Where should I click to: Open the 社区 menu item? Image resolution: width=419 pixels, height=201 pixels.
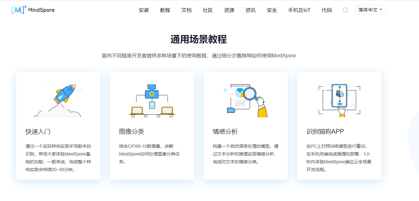pyautogui.click(x=208, y=10)
